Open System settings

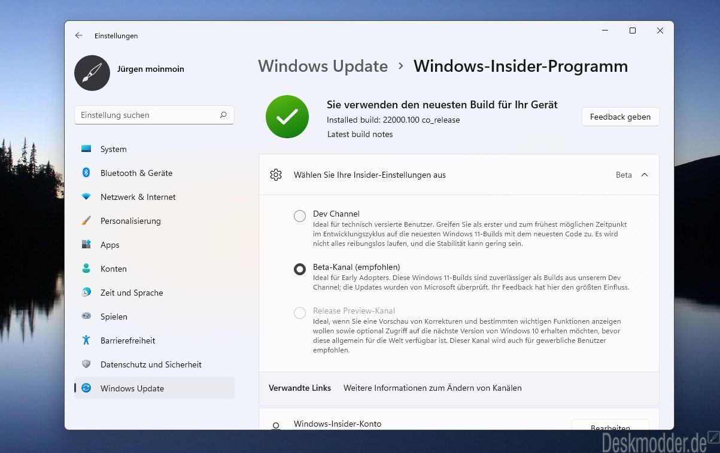[154, 149]
